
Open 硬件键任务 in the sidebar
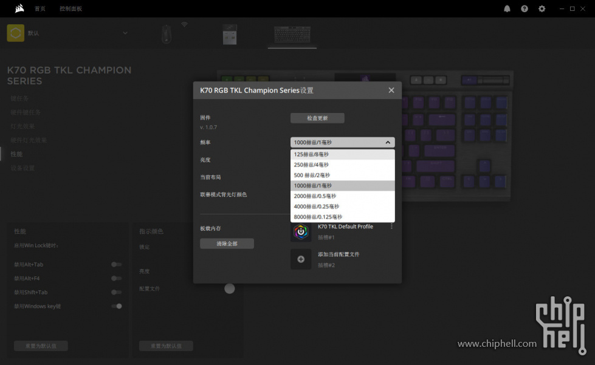tap(26, 112)
